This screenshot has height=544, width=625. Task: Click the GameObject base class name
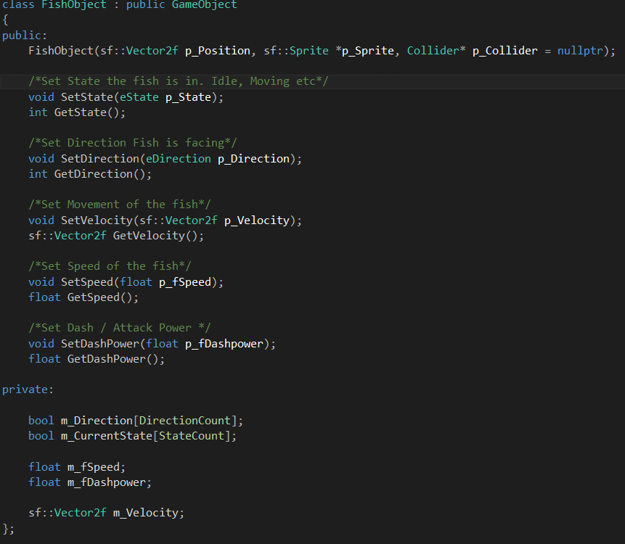(x=204, y=4)
